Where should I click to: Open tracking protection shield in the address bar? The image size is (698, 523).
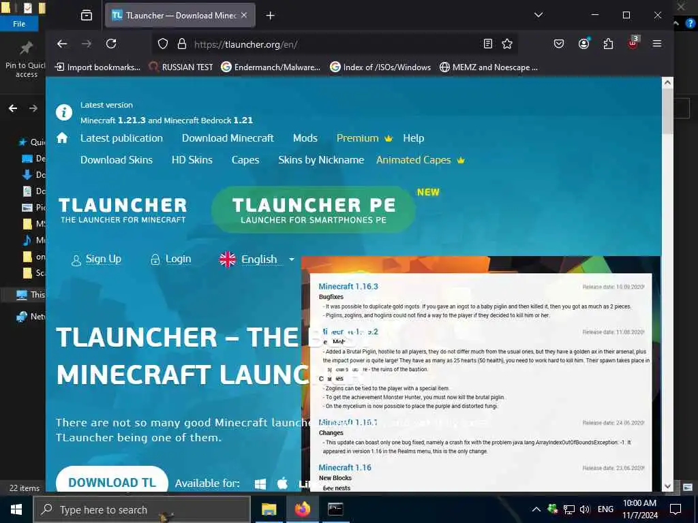coord(163,44)
